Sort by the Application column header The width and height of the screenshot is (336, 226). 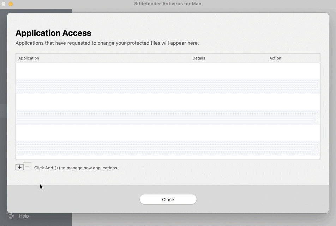(x=103, y=58)
